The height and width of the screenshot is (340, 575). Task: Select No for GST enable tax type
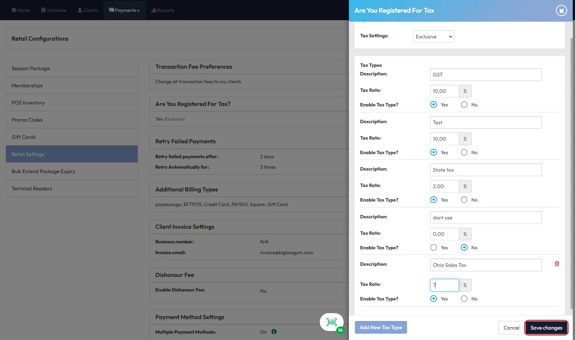click(x=464, y=105)
